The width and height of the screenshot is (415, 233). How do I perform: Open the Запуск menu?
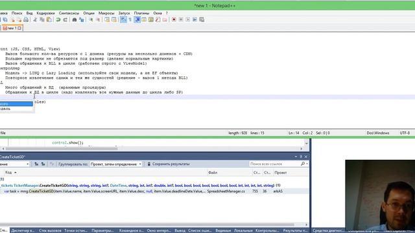(x=124, y=13)
